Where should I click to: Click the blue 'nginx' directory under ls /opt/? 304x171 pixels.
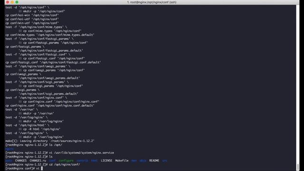pyautogui.click(x=9, y=149)
